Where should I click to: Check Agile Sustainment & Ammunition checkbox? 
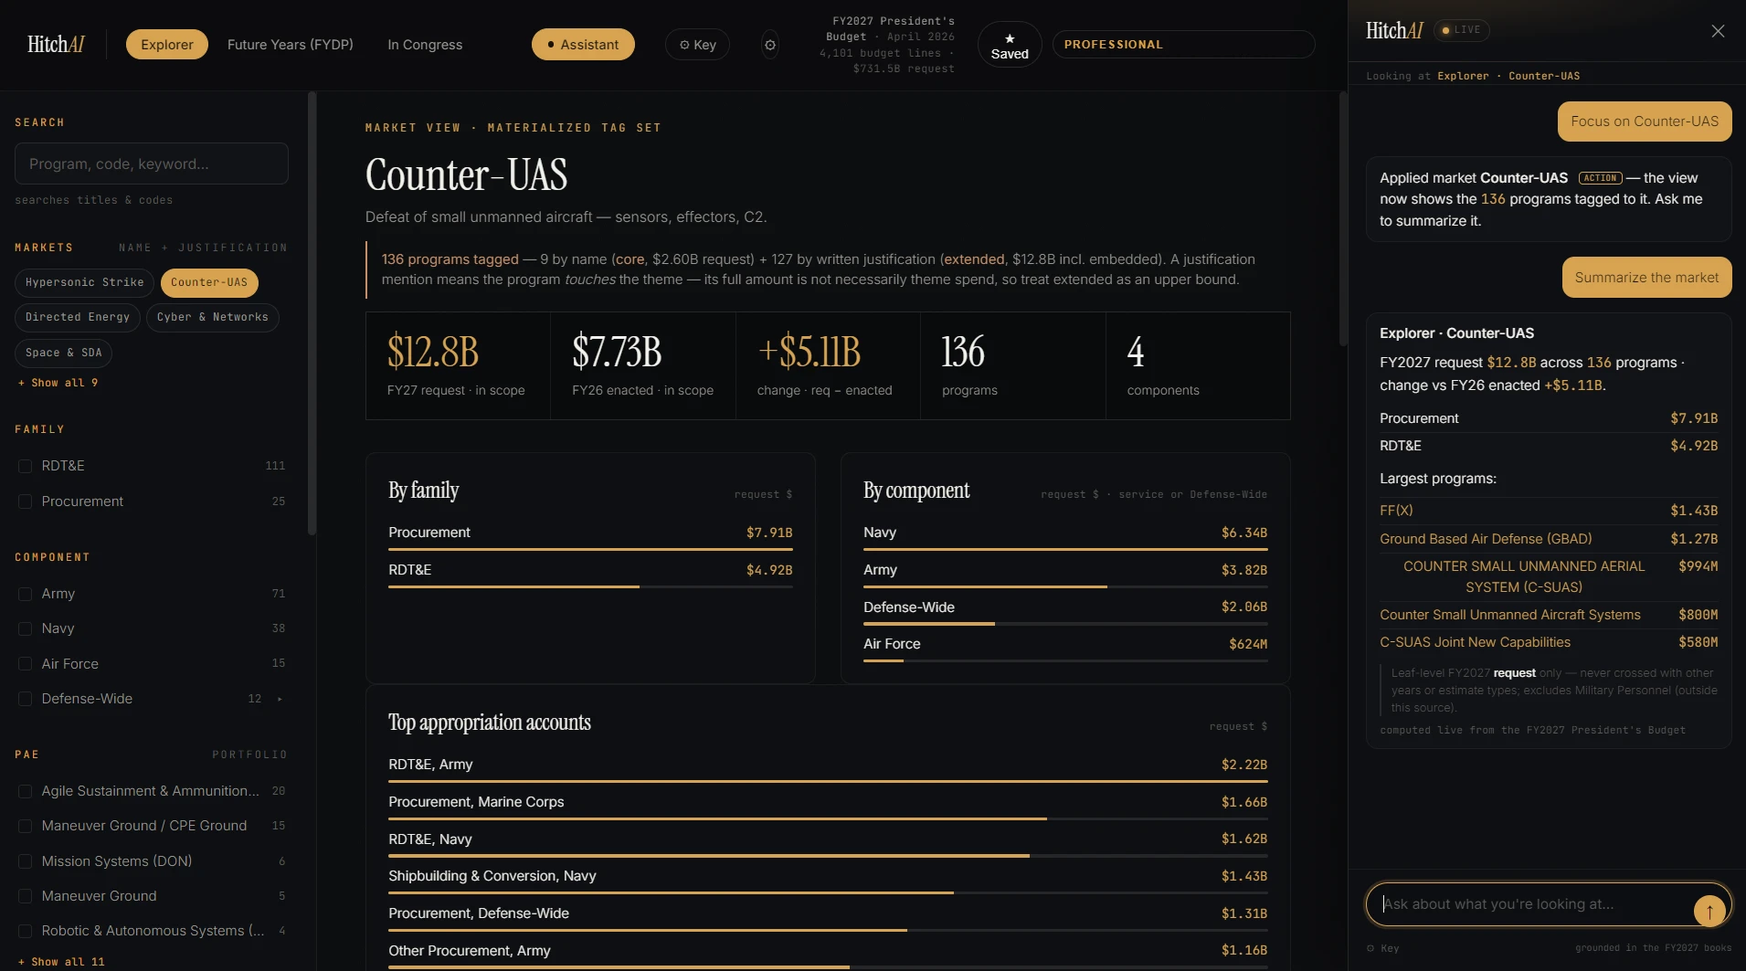click(x=25, y=791)
